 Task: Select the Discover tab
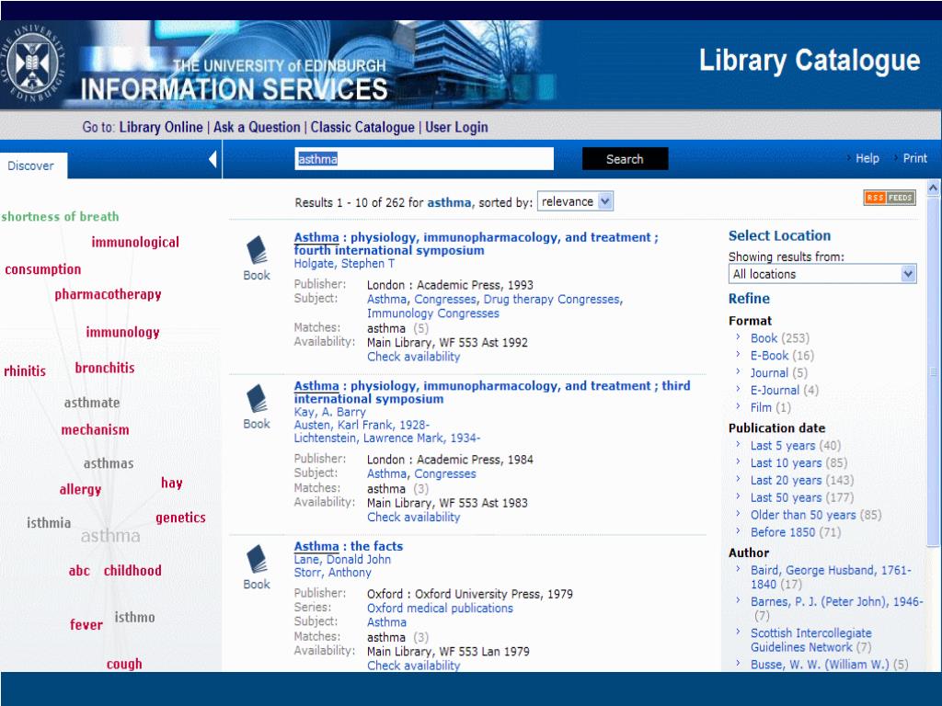(30, 165)
